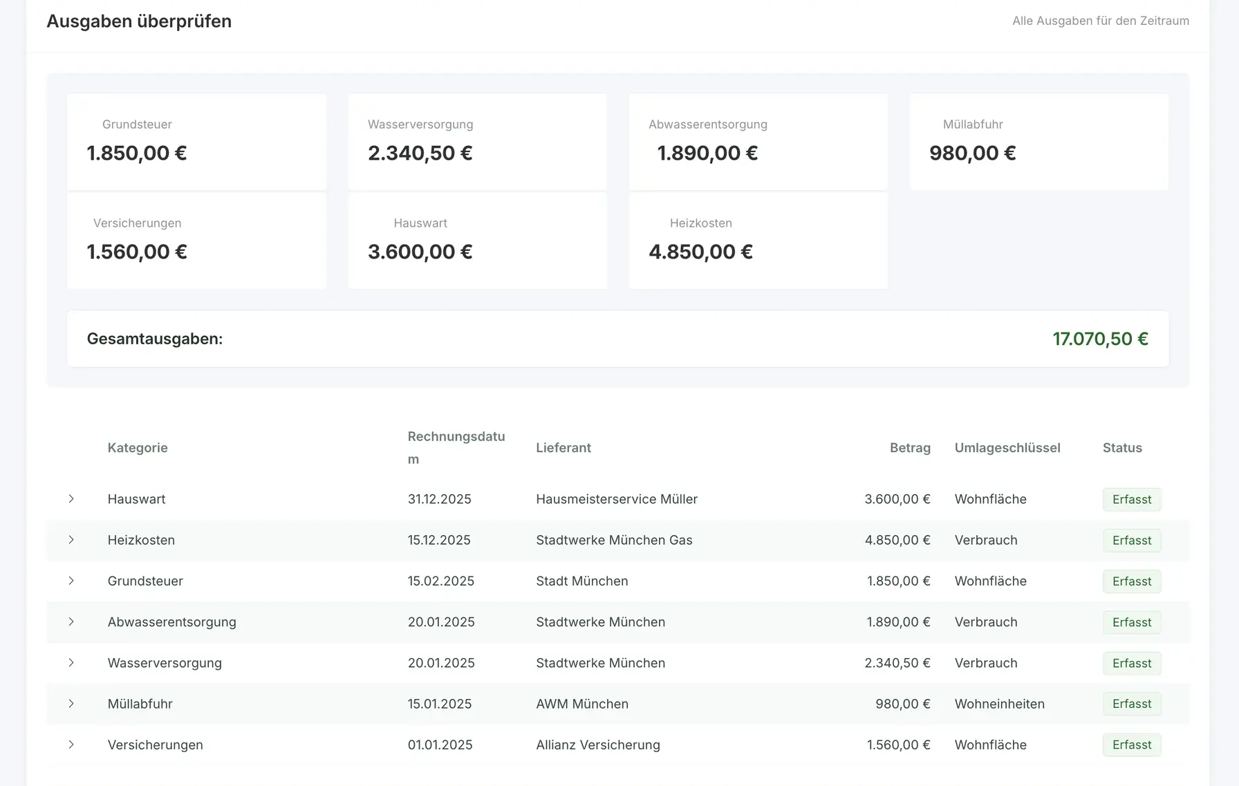
Task: Select the Wasserversorgung summary card
Action: click(477, 142)
